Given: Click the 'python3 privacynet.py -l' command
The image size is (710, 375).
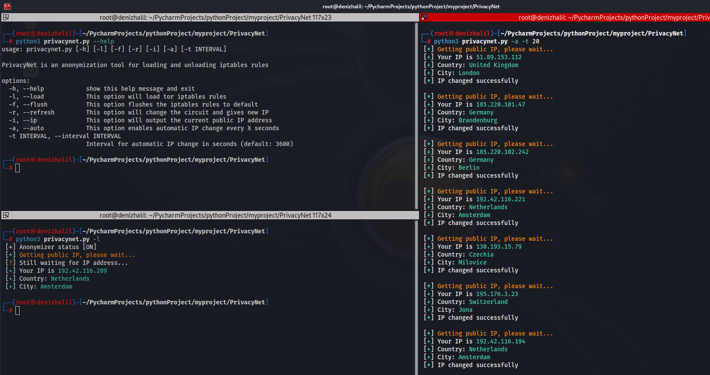Looking at the screenshot, I should [58, 239].
